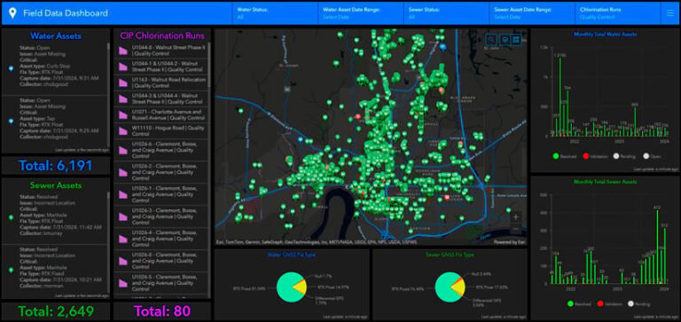The image size is (681, 322).
Task: Click polygon icon for U1026-4 Claremont run
Action: point(123,239)
